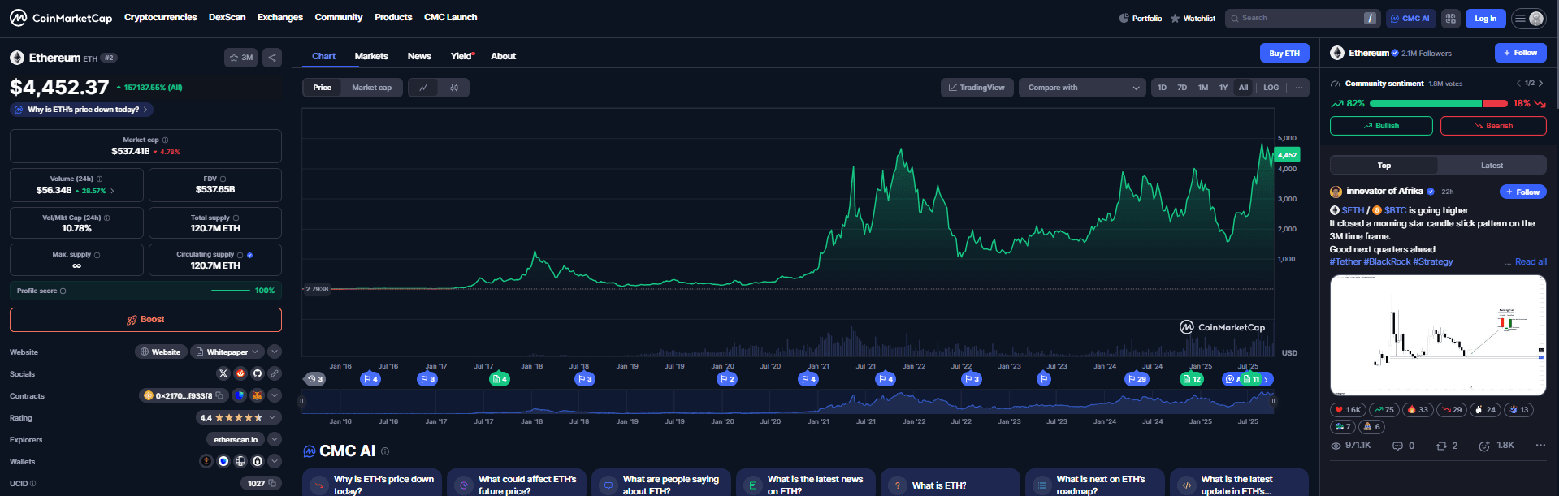Open the hamburger profile menu at top right

pyautogui.click(x=1528, y=18)
